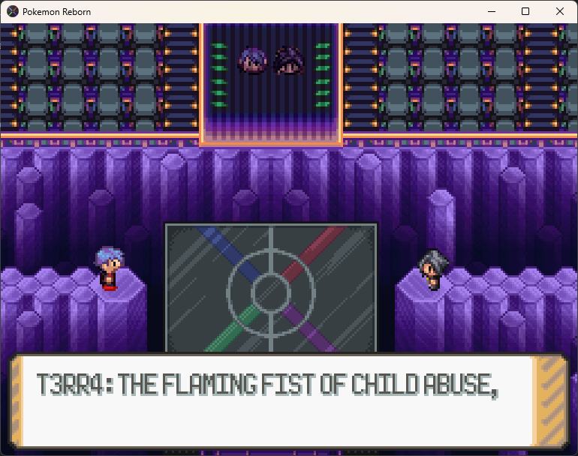Click the gray-haired character on the right pillar
This screenshot has width=578, height=456.
tap(434, 269)
